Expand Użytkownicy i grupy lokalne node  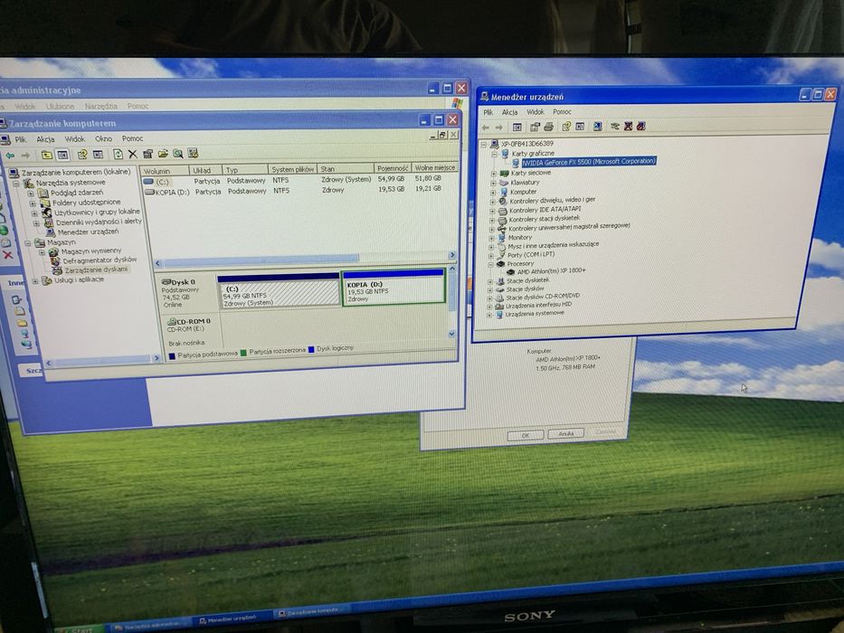(x=34, y=213)
